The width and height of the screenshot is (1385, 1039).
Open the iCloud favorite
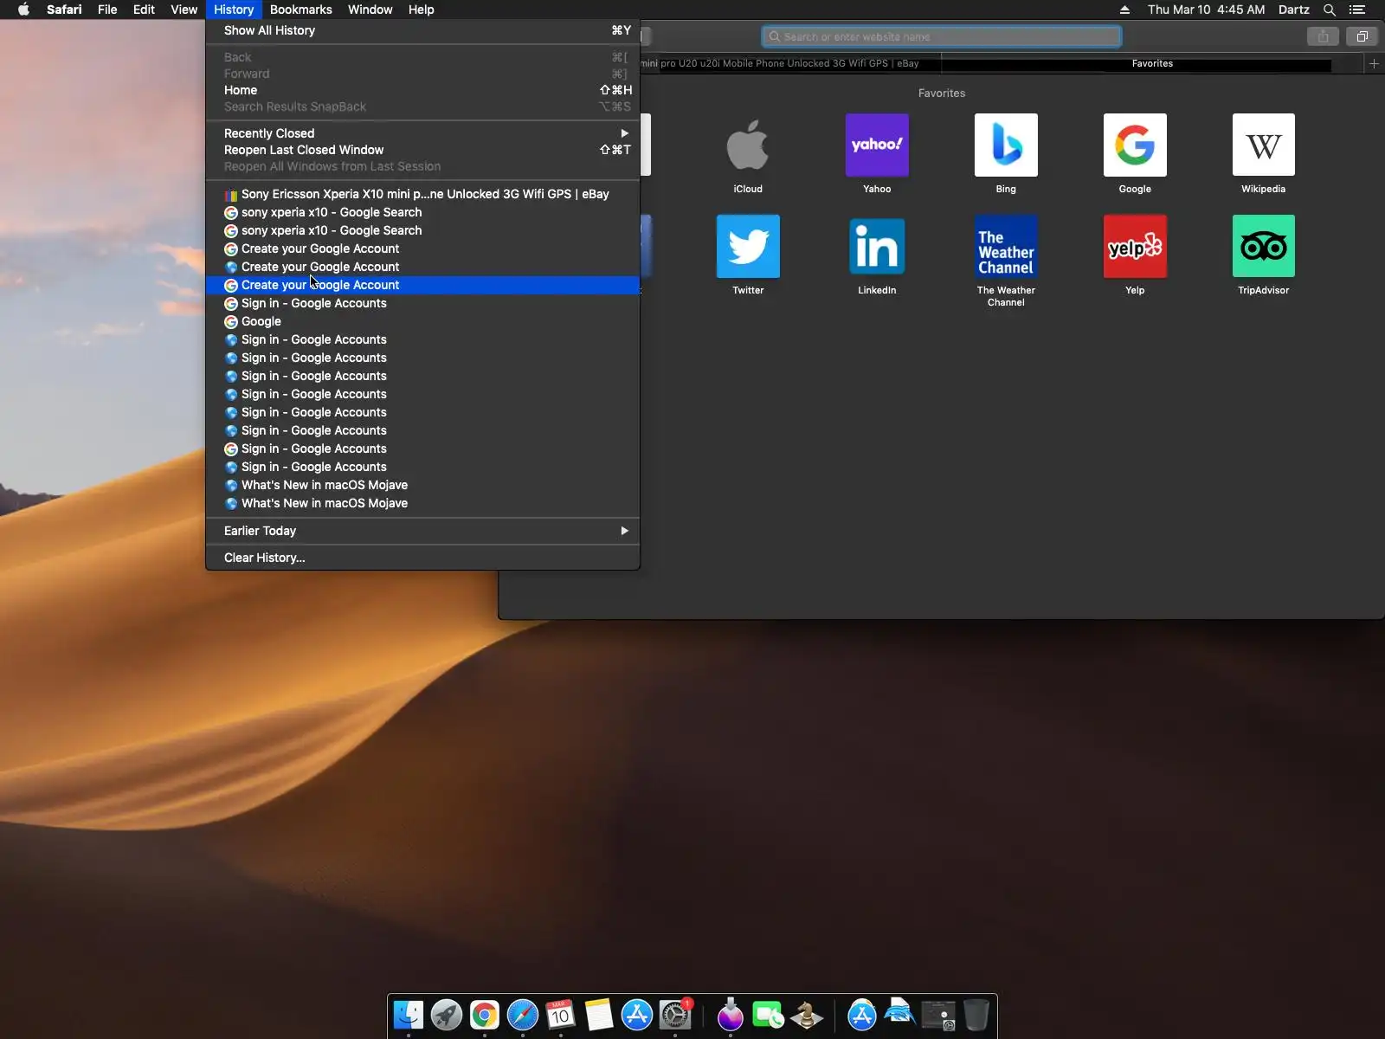[748, 145]
